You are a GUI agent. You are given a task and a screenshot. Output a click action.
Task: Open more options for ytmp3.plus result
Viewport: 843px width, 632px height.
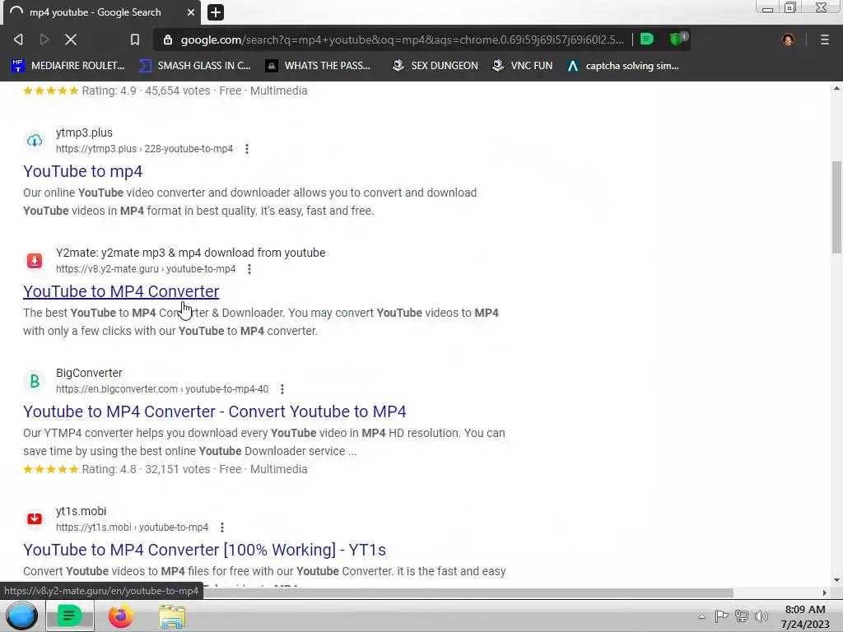247,149
